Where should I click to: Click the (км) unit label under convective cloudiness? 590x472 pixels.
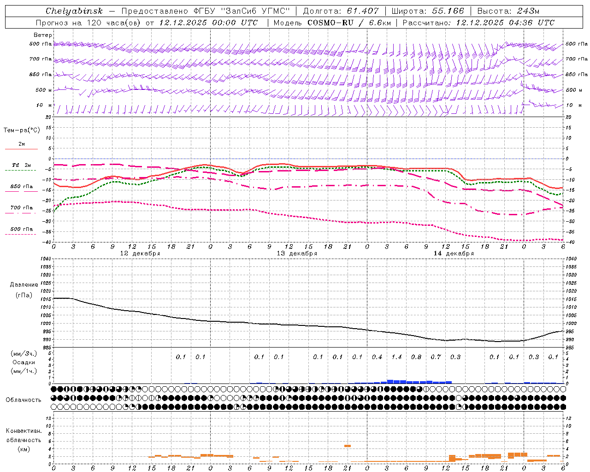[x=24, y=449]
